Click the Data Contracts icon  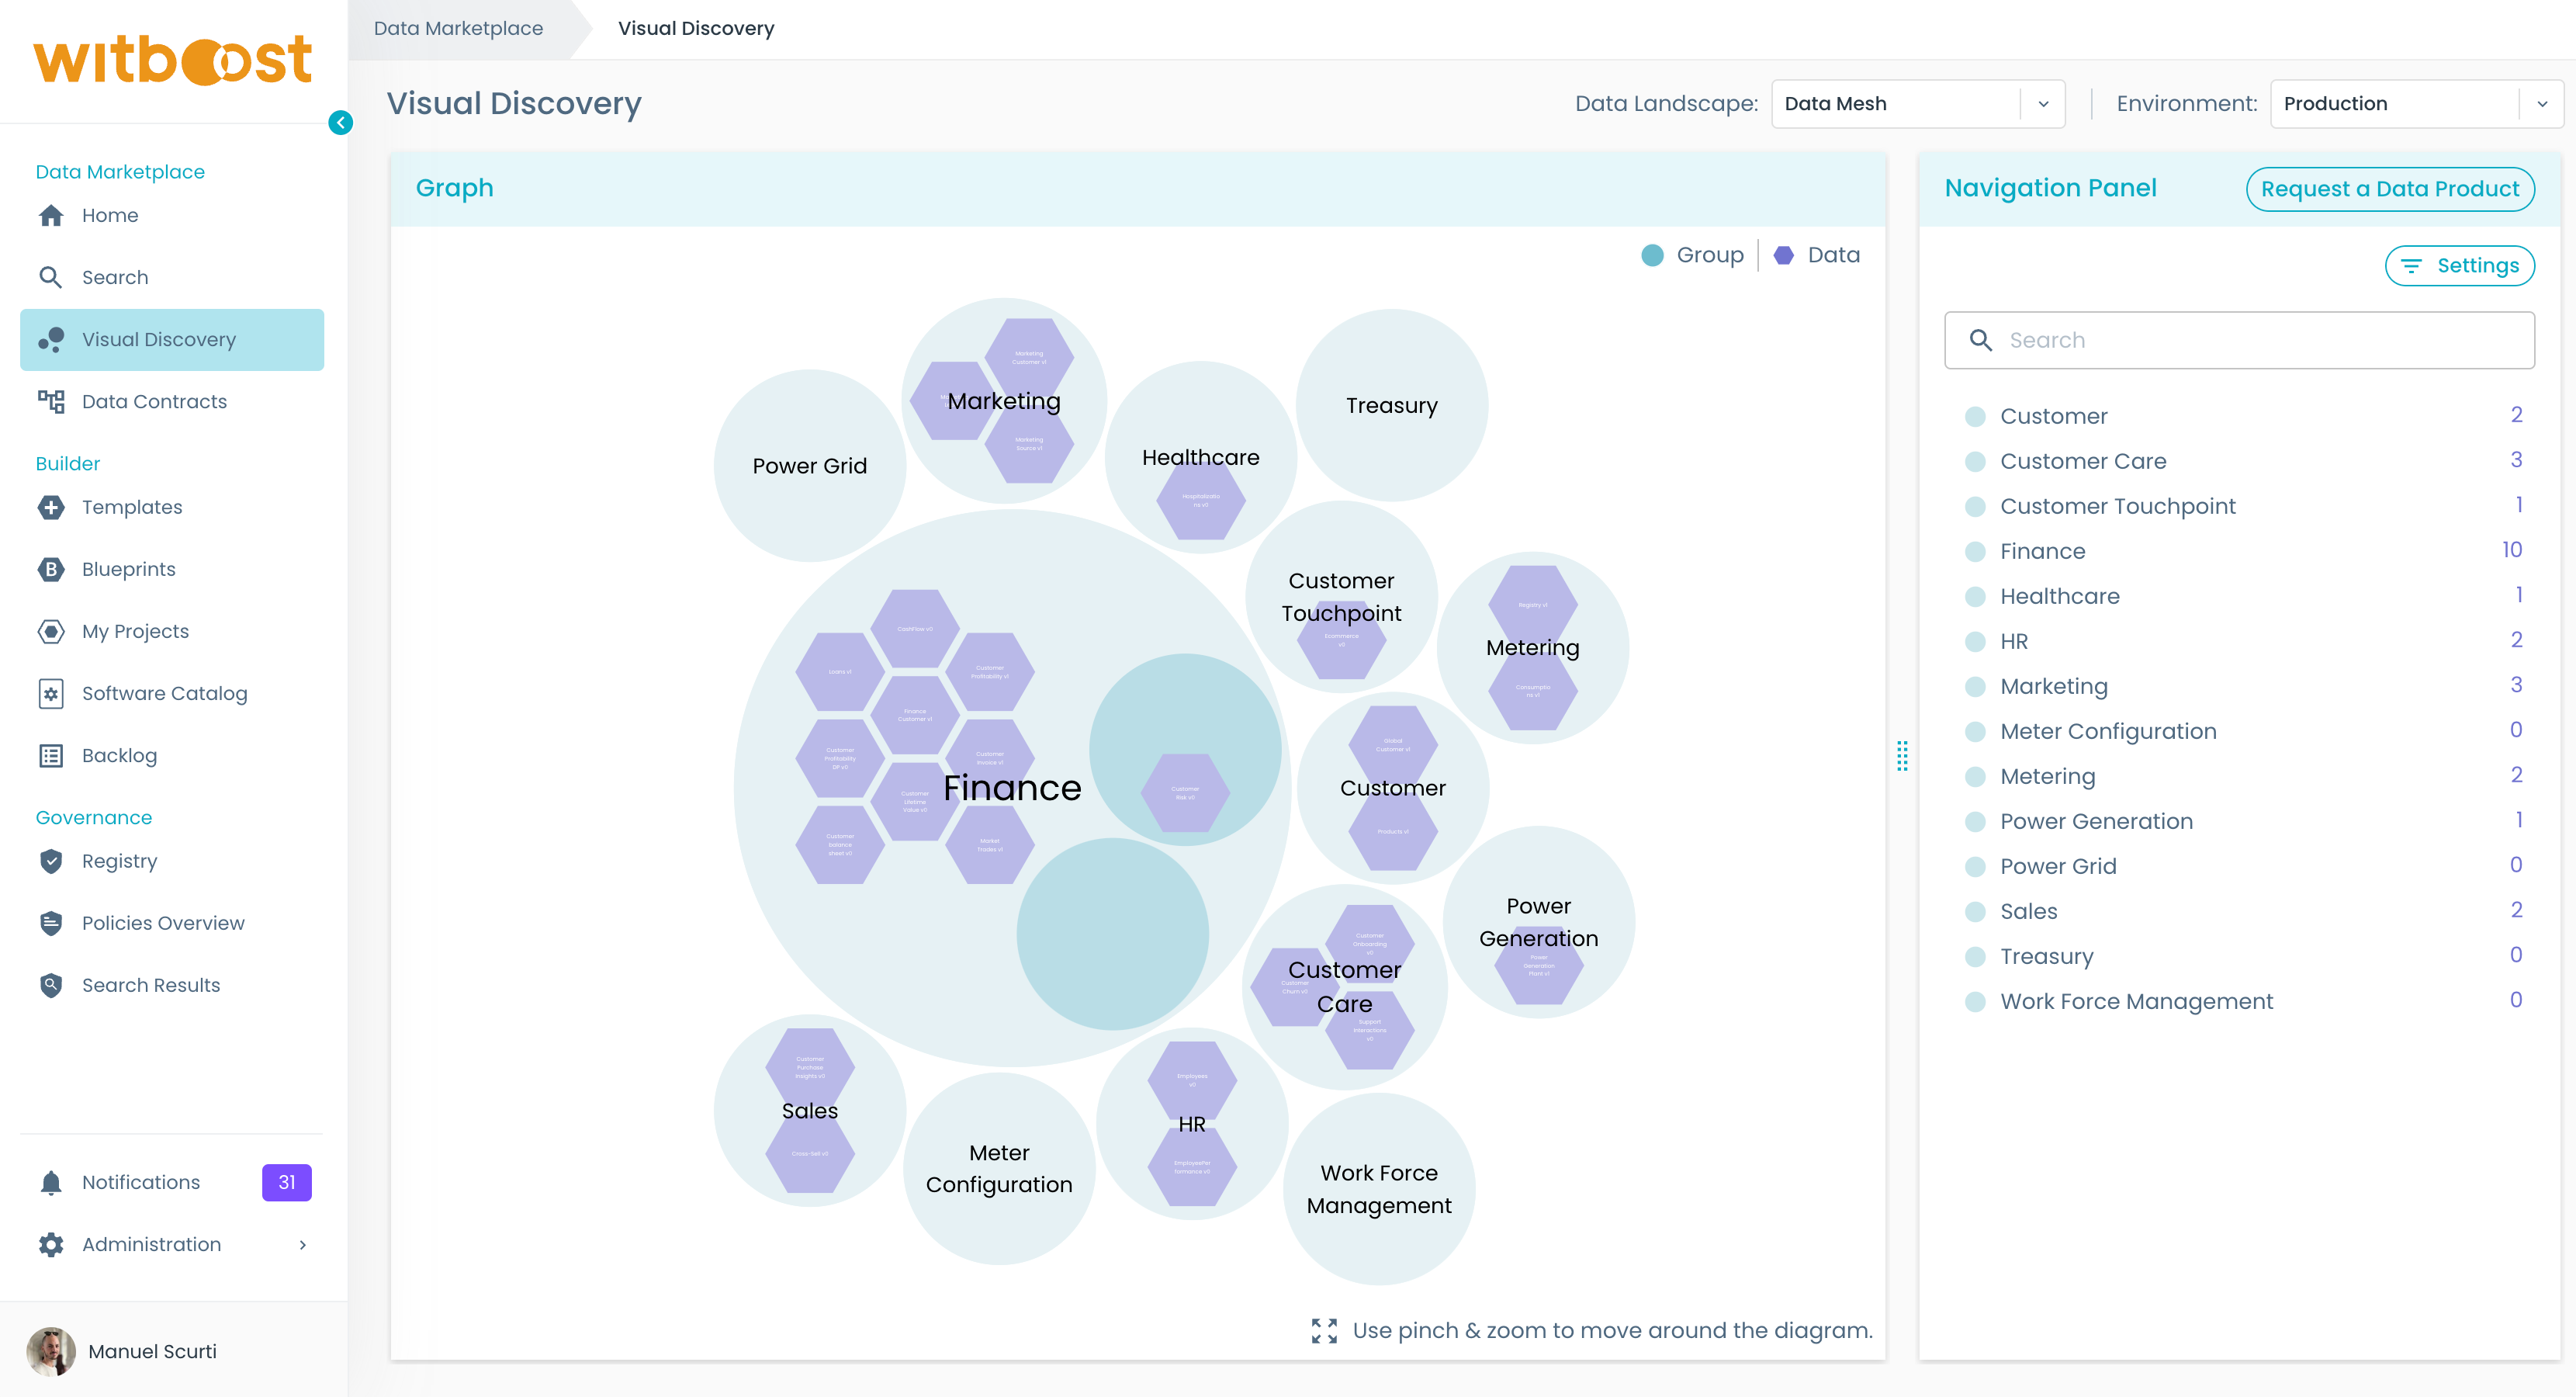pos(51,401)
